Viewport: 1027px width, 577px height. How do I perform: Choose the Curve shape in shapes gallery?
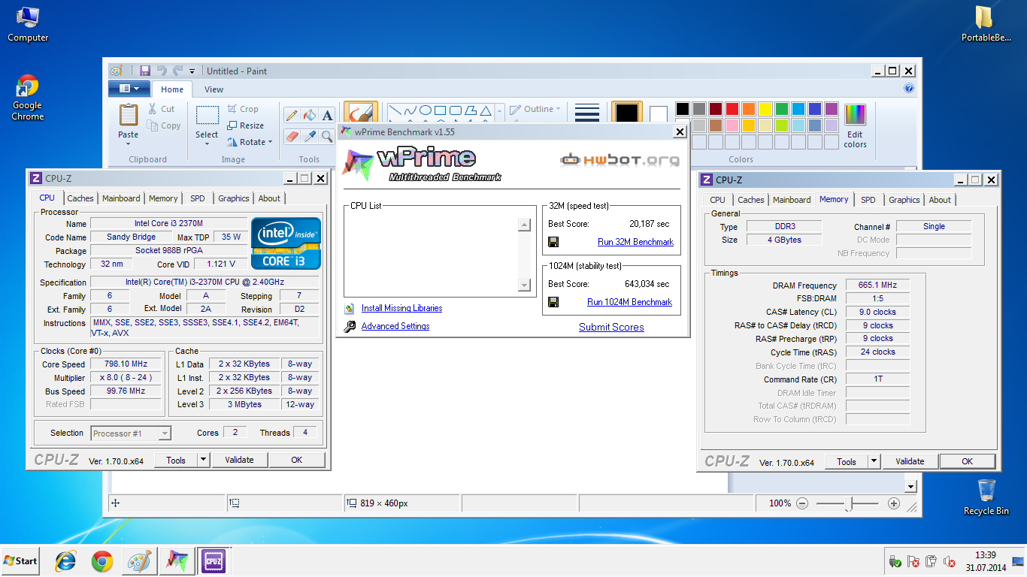tap(410, 110)
